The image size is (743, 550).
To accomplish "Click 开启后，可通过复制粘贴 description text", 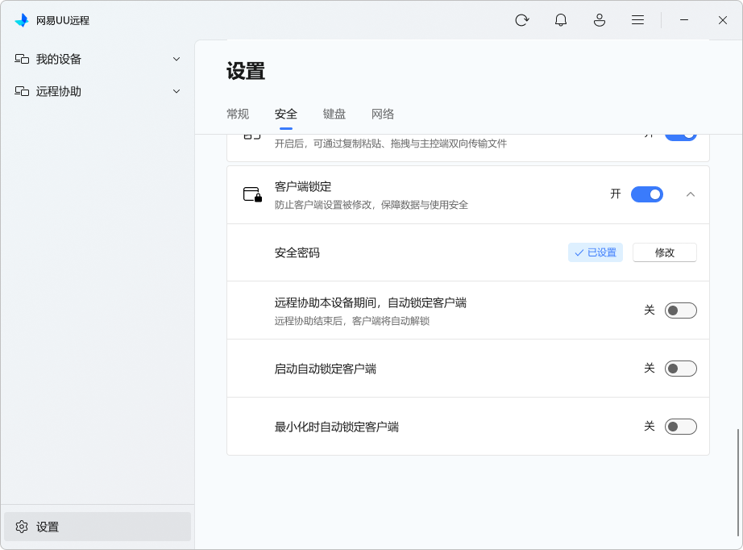I will click(x=391, y=144).
